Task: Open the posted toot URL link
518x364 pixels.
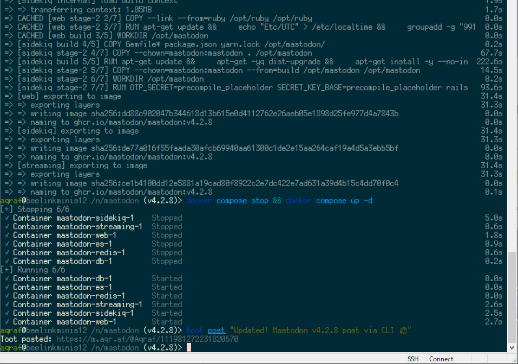Action: click(x=147, y=339)
